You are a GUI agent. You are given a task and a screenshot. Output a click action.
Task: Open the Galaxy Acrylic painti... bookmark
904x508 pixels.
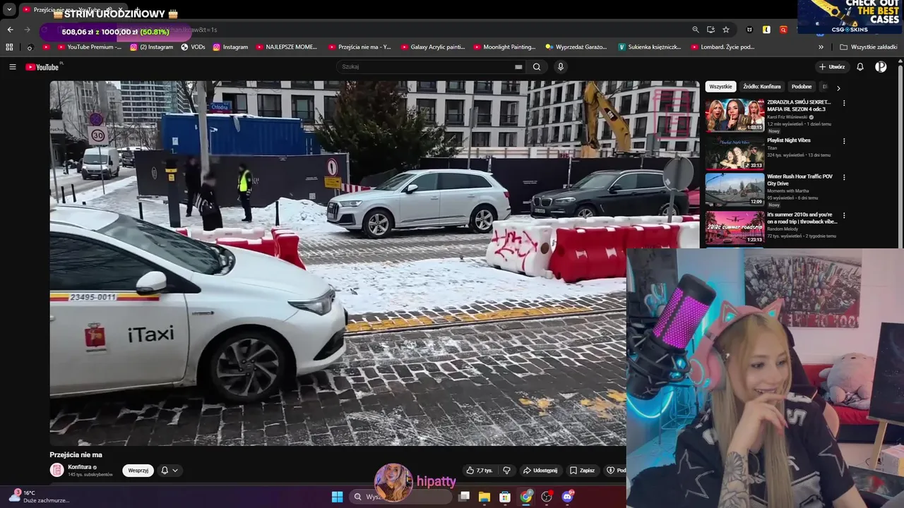coord(432,47)
